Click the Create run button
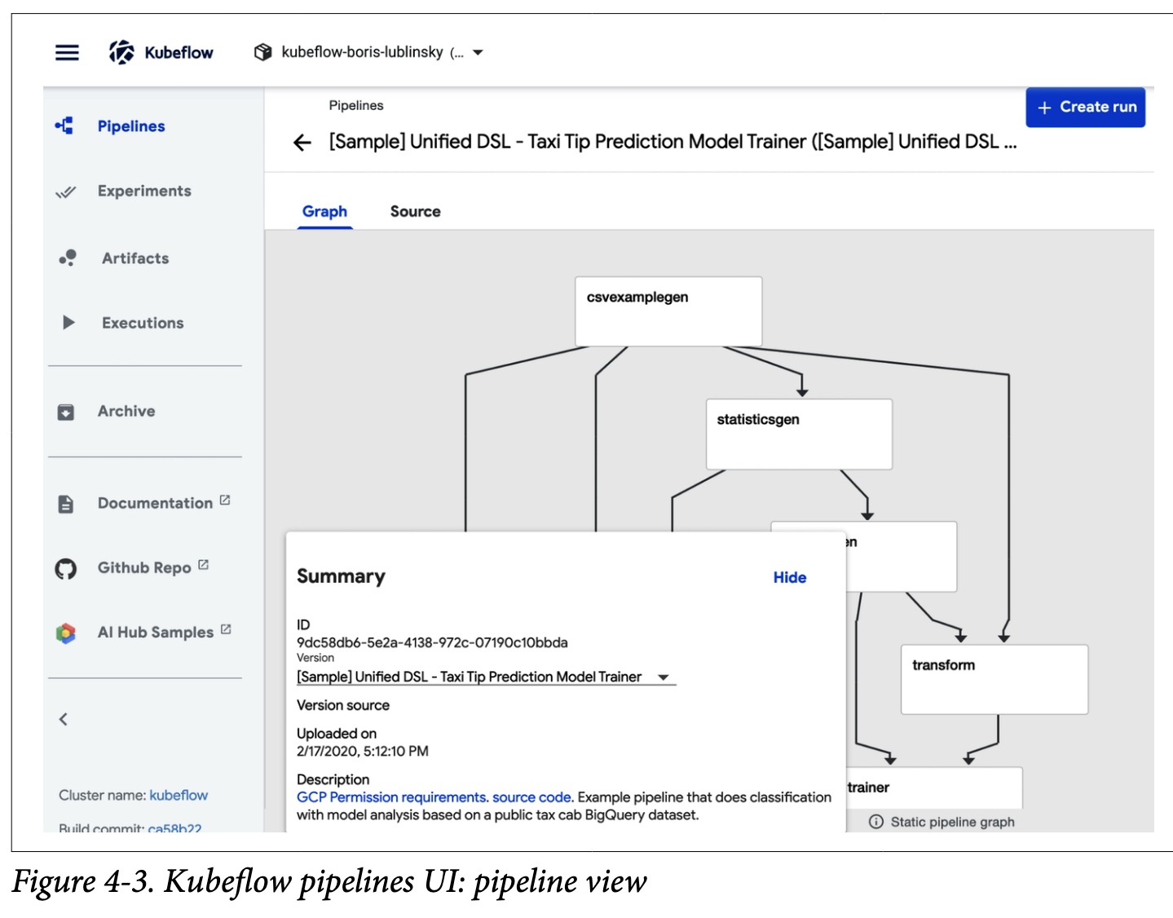The height and width of the screenshot is (918, 1173). (x=1085, y=108)
